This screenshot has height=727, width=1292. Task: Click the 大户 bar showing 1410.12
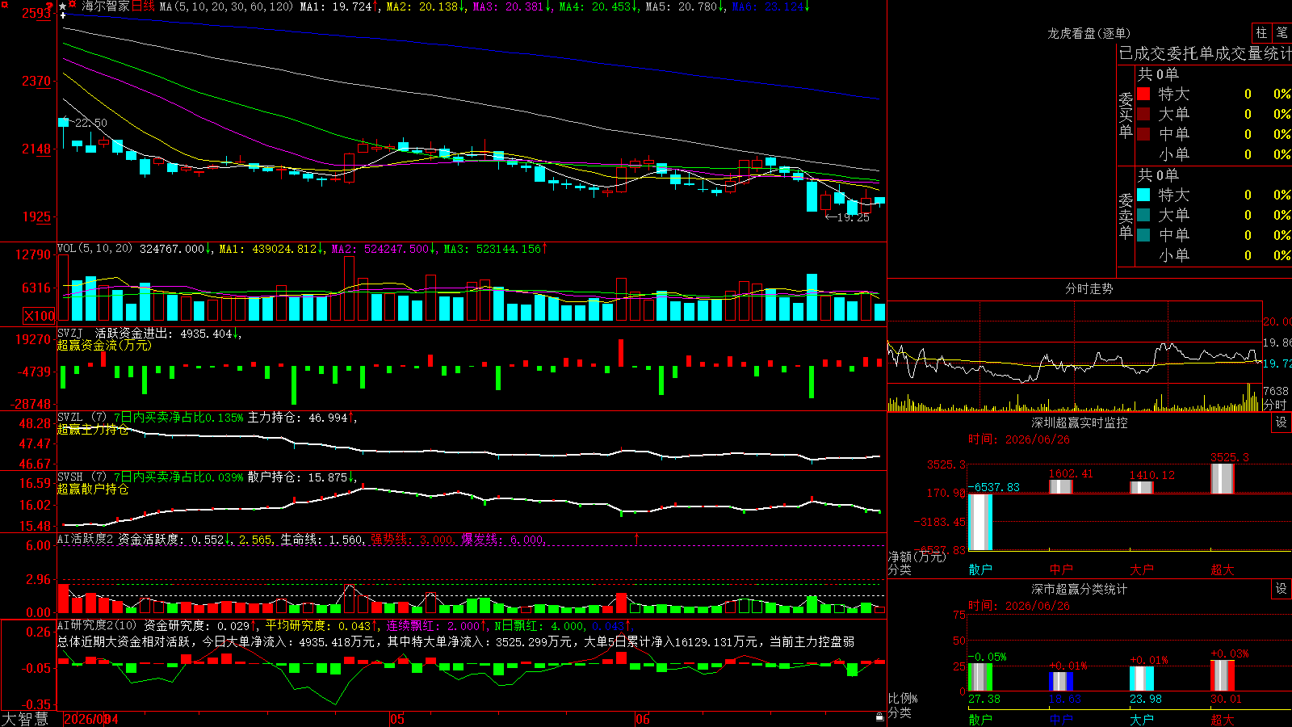click(x=1142, y=487)
